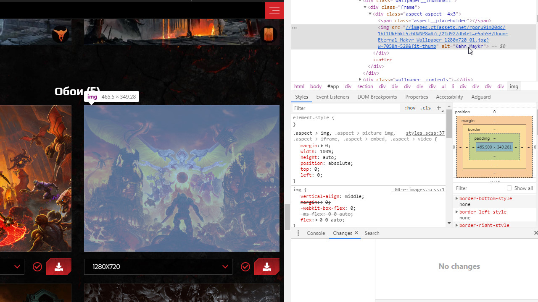Click the border region label in the box model
Image resolution: width=538 pixels, height=302 pixels.
coord(474,129)
